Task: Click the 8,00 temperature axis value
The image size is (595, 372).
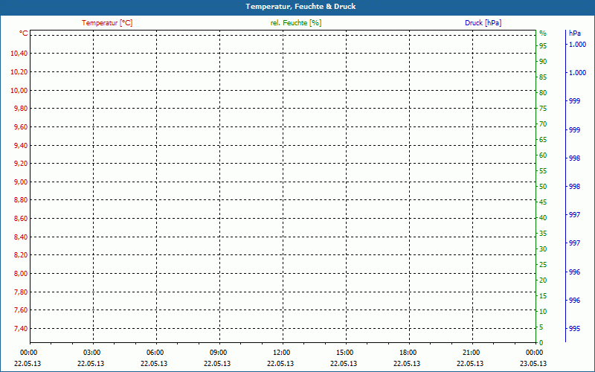Action: pos(21,274)
